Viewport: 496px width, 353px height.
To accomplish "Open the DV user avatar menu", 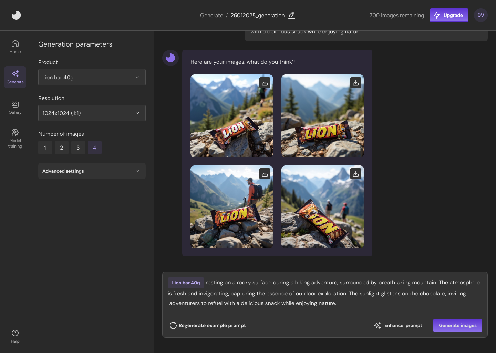I will click(480, 15).
